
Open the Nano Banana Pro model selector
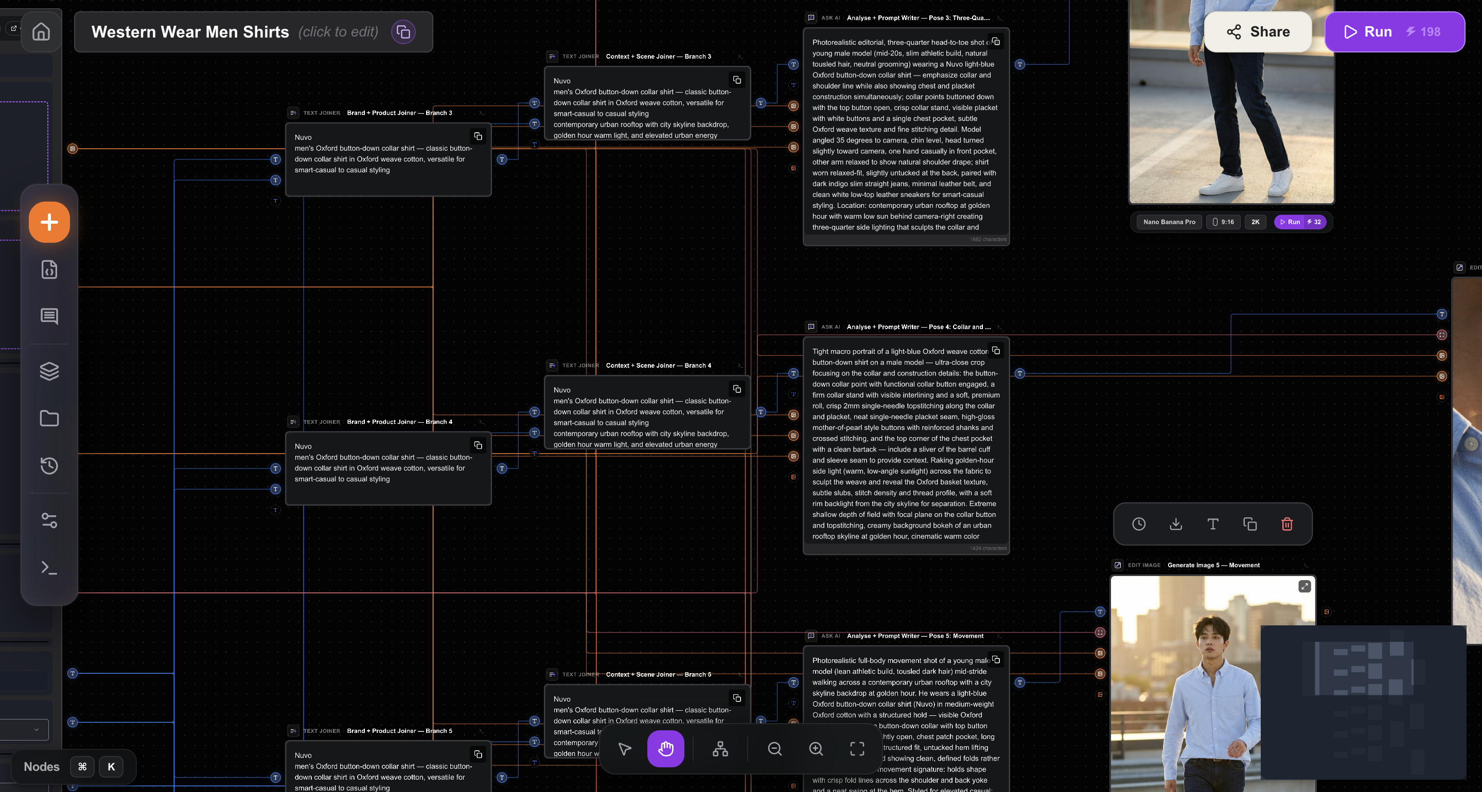click(1169, 222)
